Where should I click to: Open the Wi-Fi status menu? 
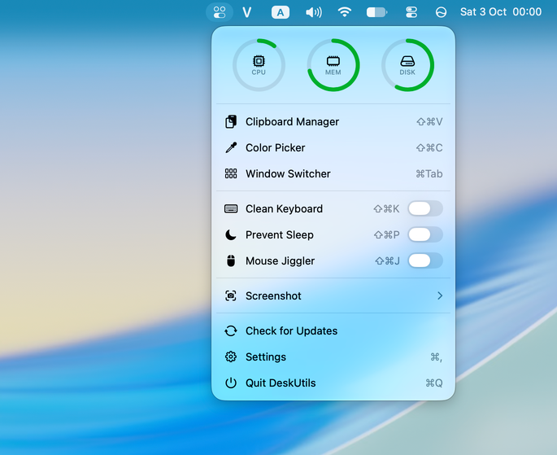tap(345, 12)
